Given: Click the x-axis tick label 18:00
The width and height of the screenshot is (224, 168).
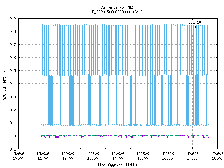Looking at the screenshot, I should point(217,158).
